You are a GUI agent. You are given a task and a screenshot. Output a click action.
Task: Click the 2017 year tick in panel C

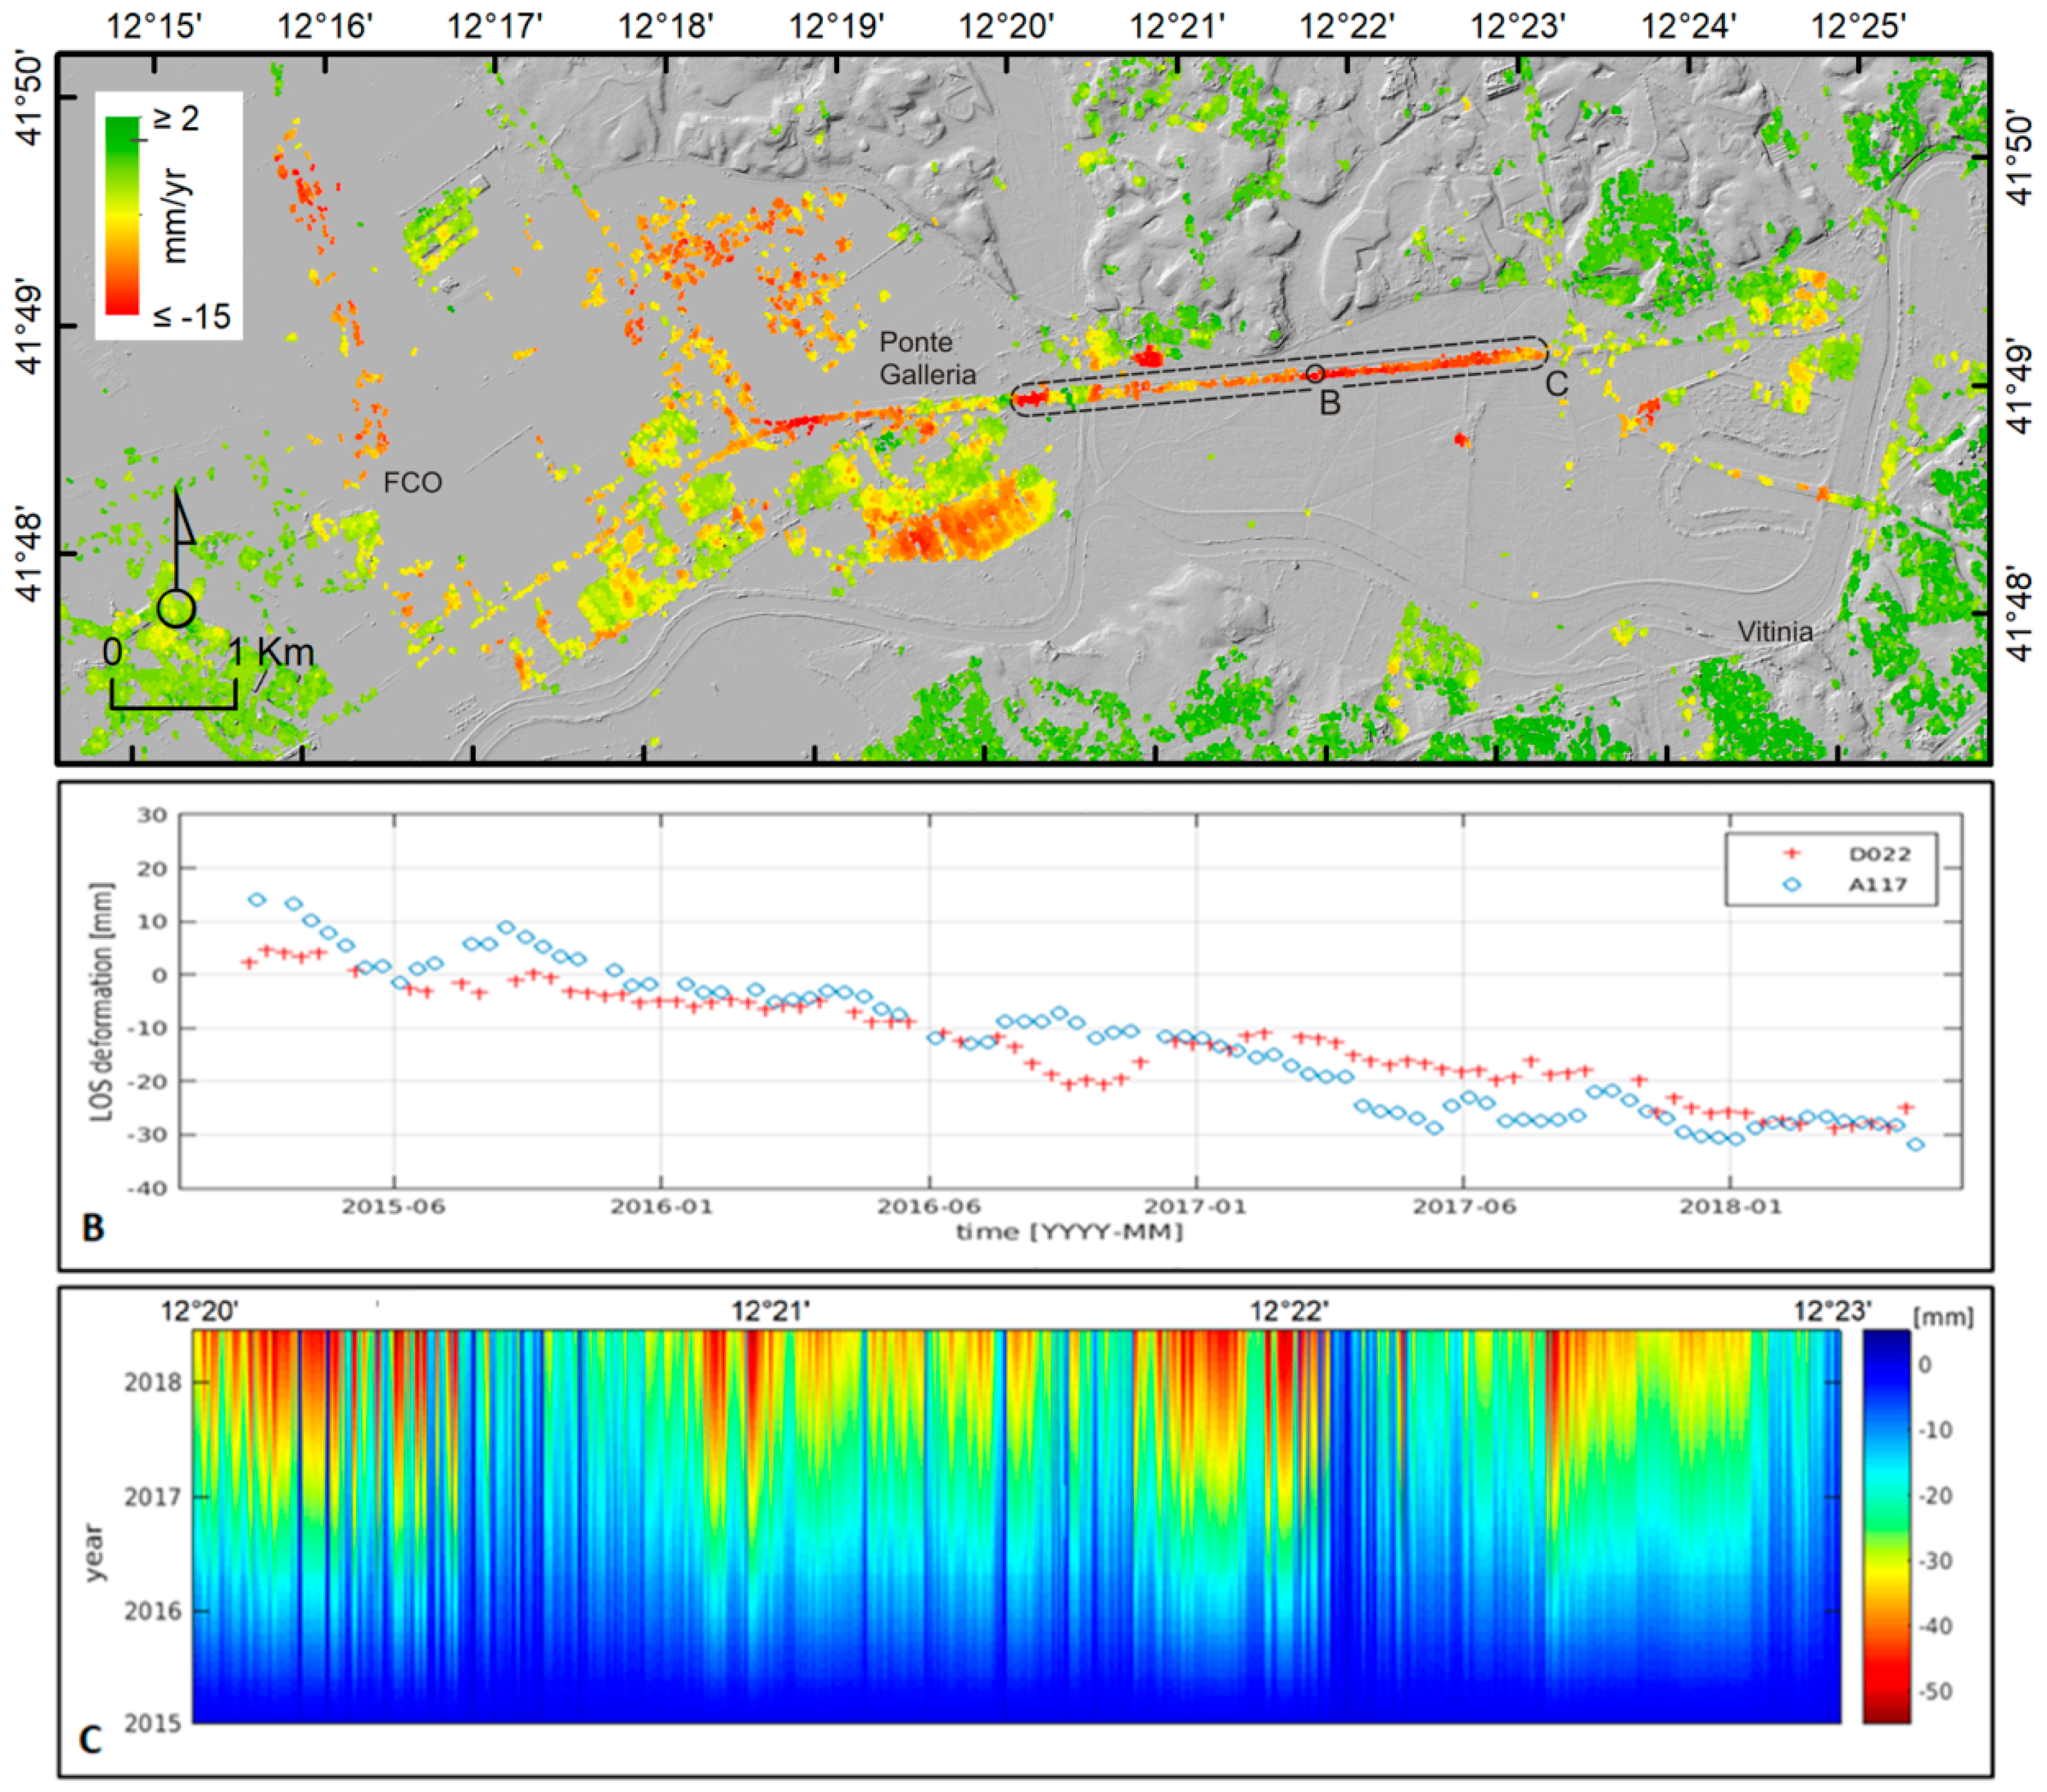point(152,1497)
